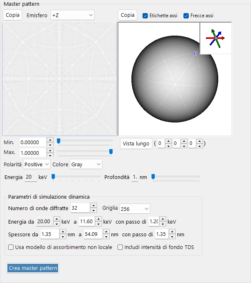
Task: Copy the sphere view via Copia button
Action: [128, 15]
